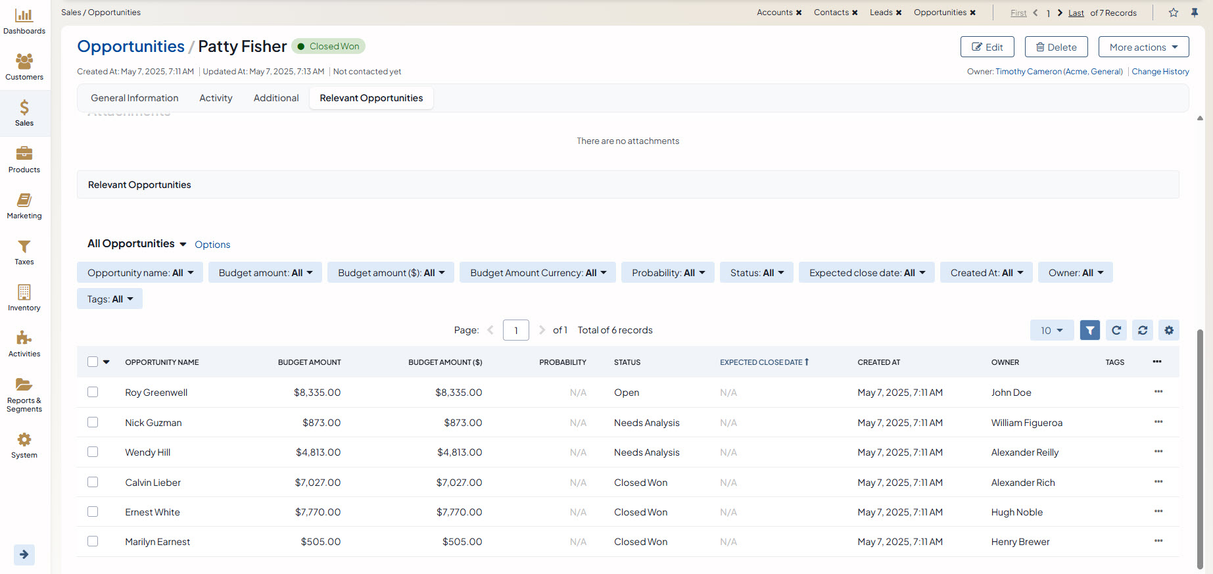Switch to the General Information tab
The height and width of the screenshot is (574, 1213).
click(135, 98)
